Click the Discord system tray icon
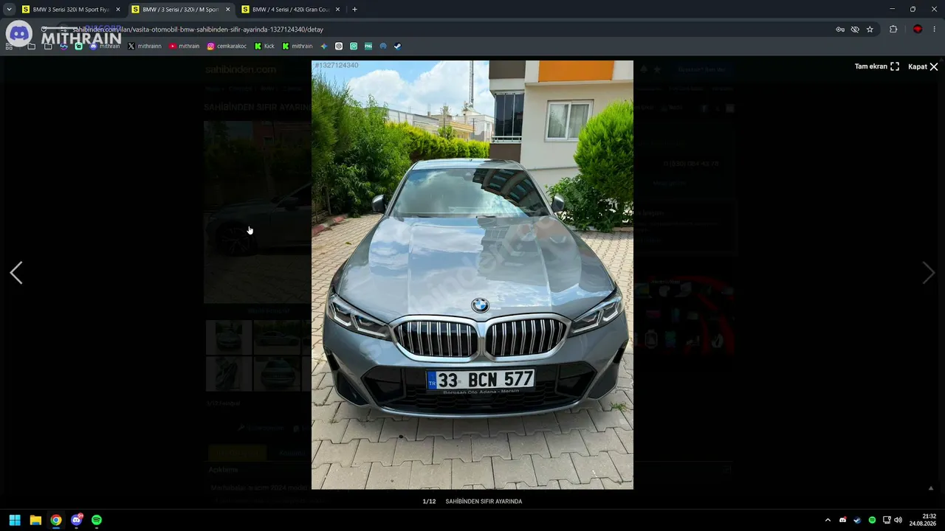This screenshot has height=531, width=945. pyautogui.click(x=843, y=520)
